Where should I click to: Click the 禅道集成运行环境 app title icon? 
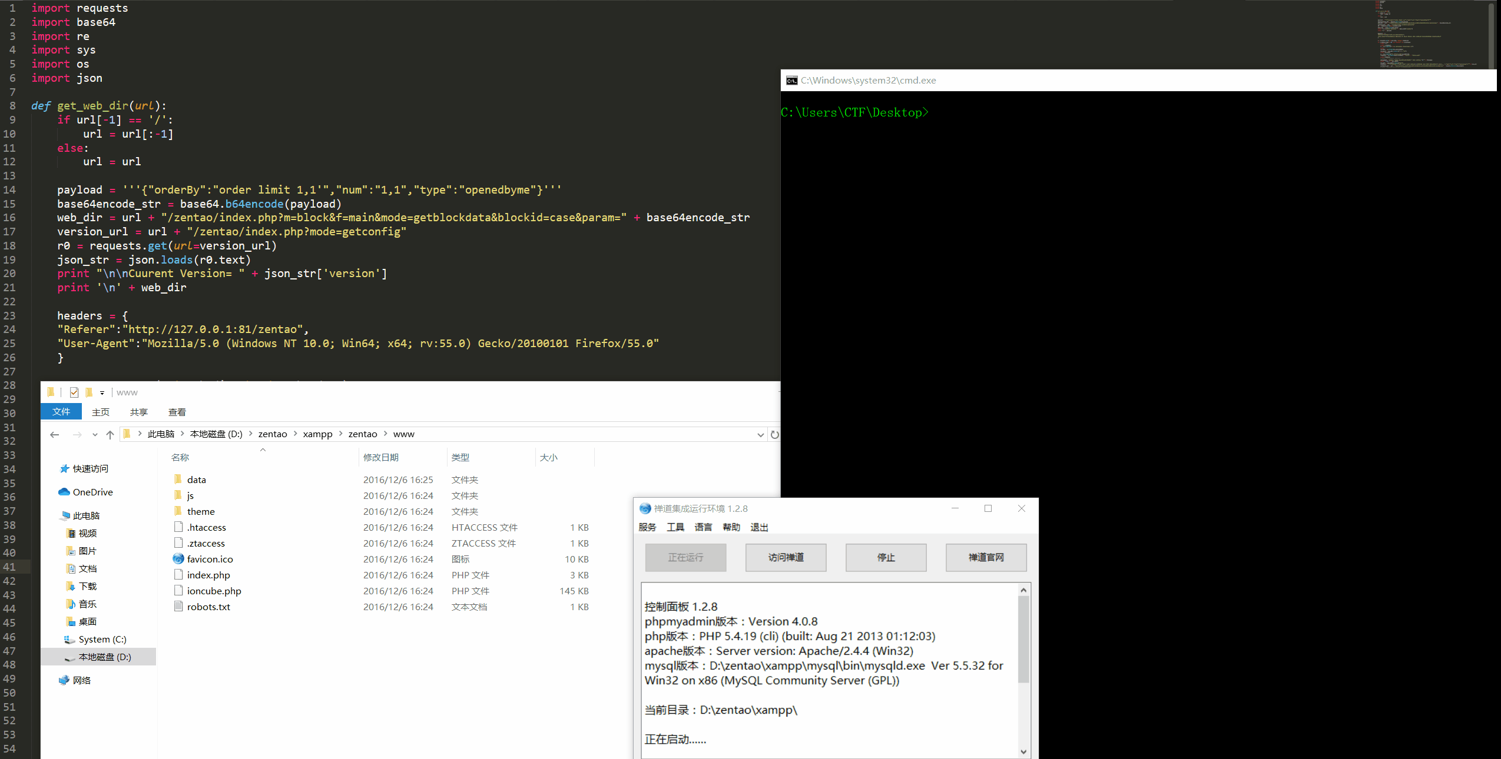click(645, 508)
